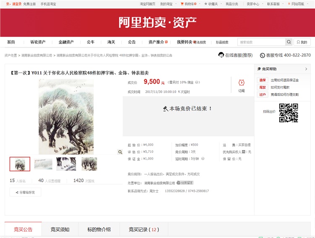Click the search magnifier button
This screenshot has height=238, width=315.
(x=289, y=42)
